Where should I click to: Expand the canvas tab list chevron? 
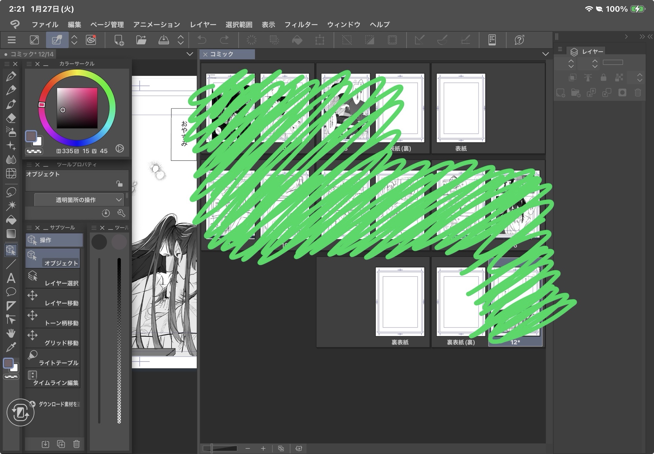point(190,54)
